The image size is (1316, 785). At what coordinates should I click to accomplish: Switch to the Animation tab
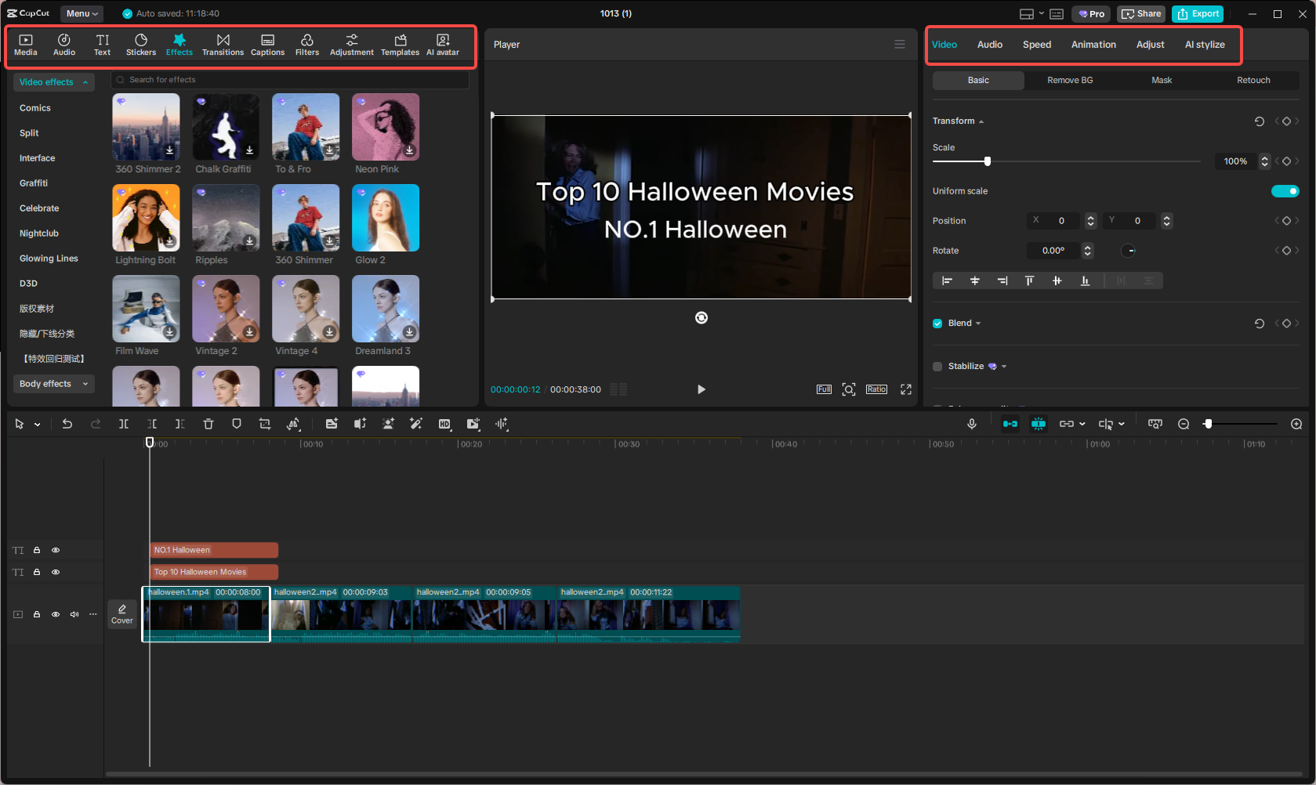tap(1093, 45)
